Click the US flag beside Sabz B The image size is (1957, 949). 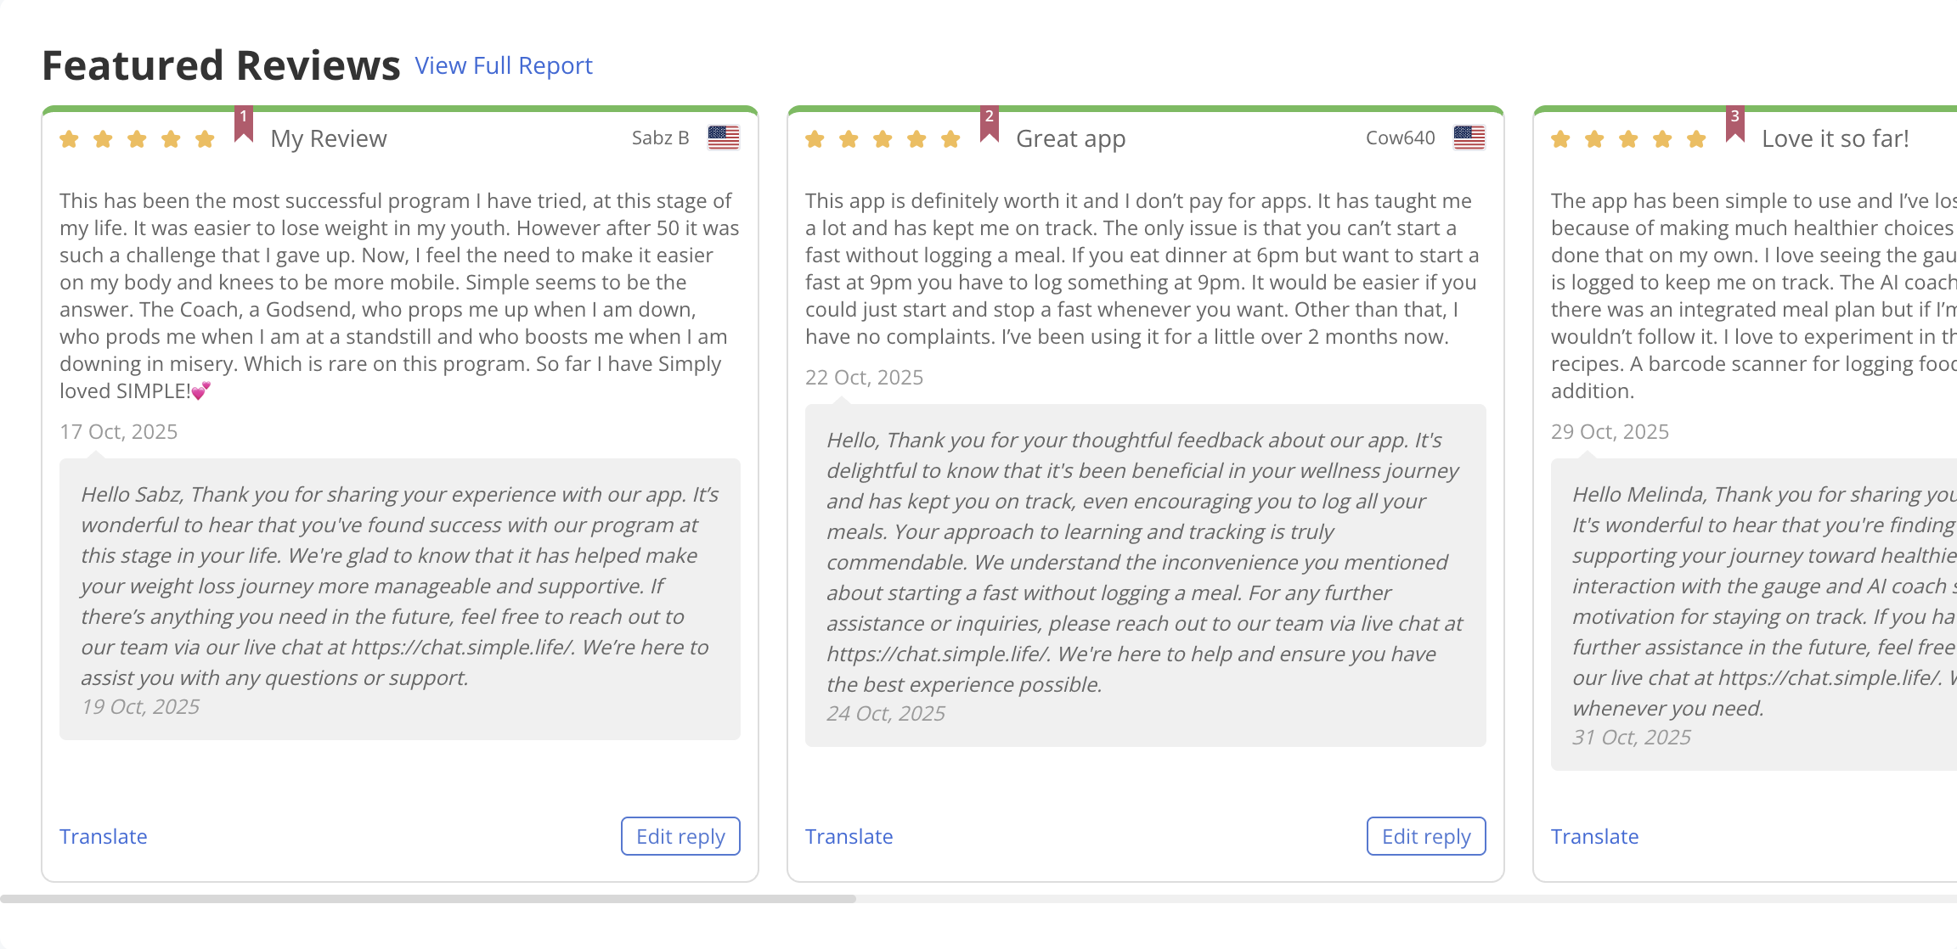724,138
